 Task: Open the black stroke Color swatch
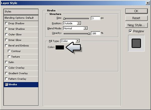(x=60, y=47)
